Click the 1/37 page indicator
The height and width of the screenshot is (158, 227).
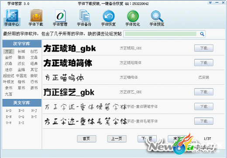point(207,139)
